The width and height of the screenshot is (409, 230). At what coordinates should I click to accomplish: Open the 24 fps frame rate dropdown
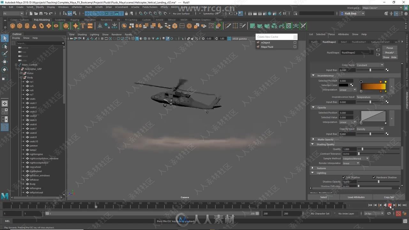pyautogui.click(x=374, y=213)
